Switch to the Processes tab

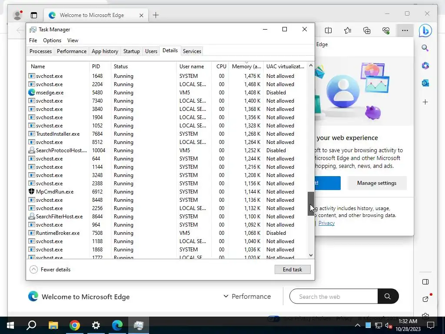[40, 51]
